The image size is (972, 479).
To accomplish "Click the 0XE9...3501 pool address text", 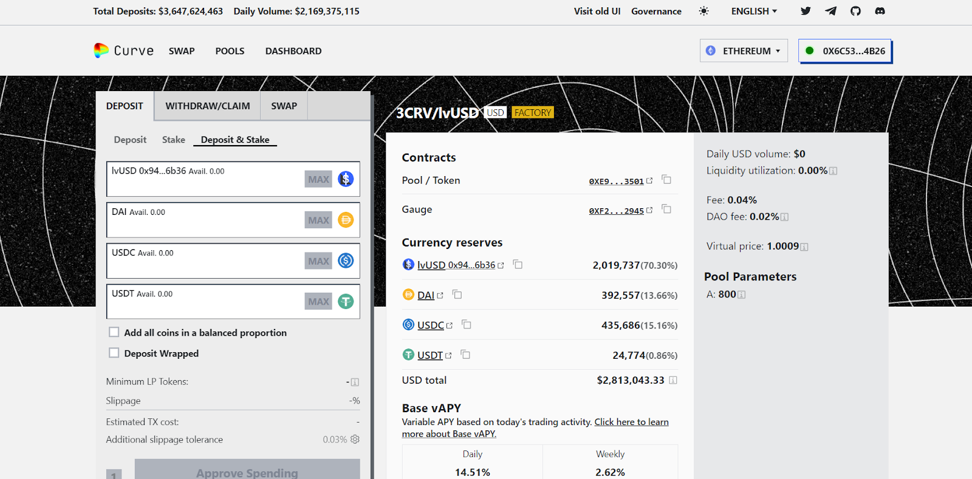I will coord(616,181).
